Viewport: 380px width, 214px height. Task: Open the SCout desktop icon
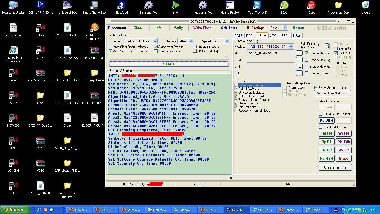284,8
